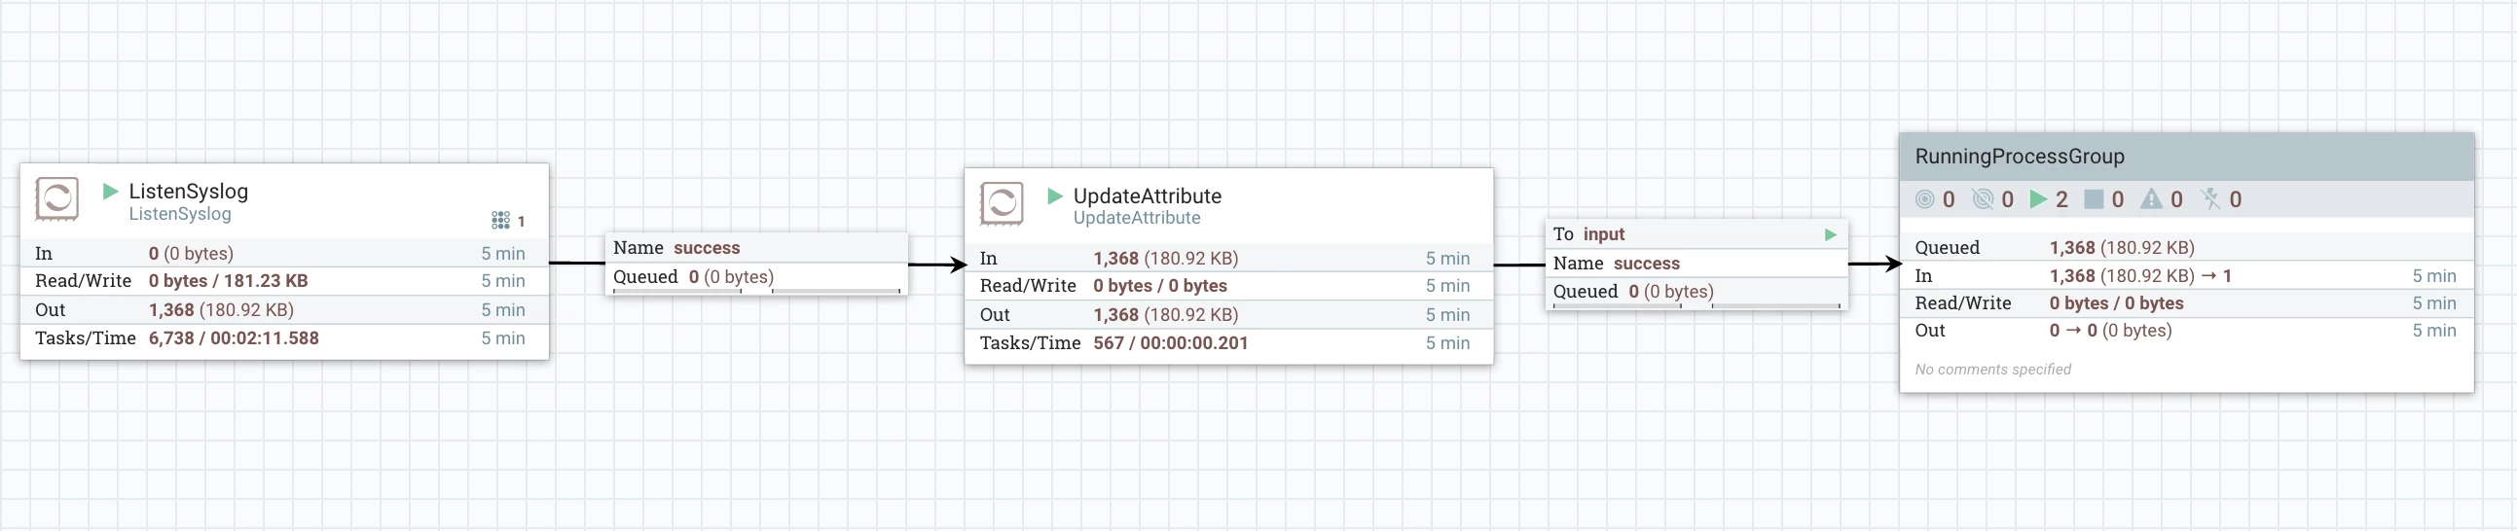Click the ListenSyslog processor icon
2517x531 pixels.
click(x=56, y=199)
